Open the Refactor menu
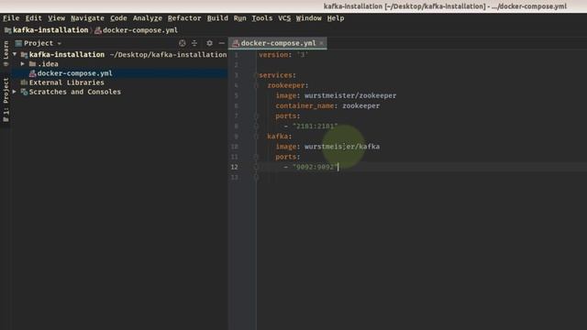This screenshot has width=587, height=330. [184, 18]
